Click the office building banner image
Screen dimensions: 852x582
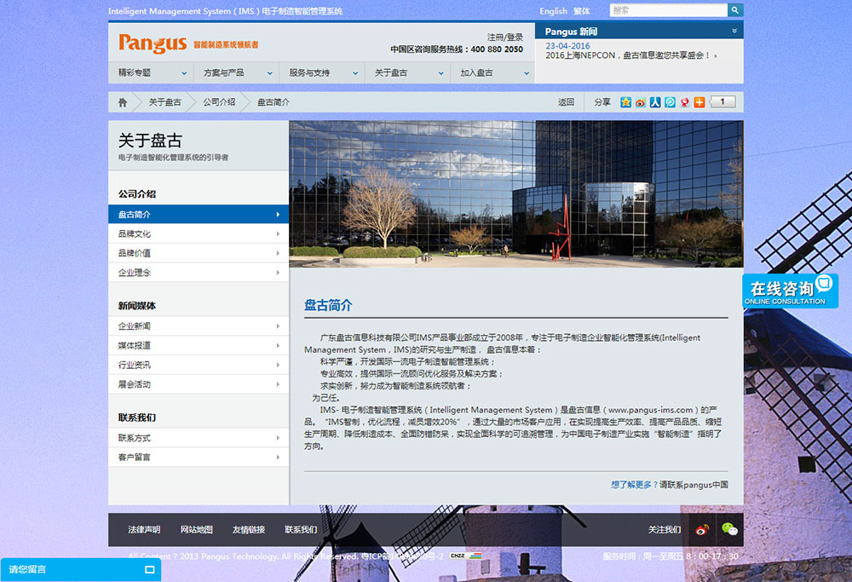516,194
